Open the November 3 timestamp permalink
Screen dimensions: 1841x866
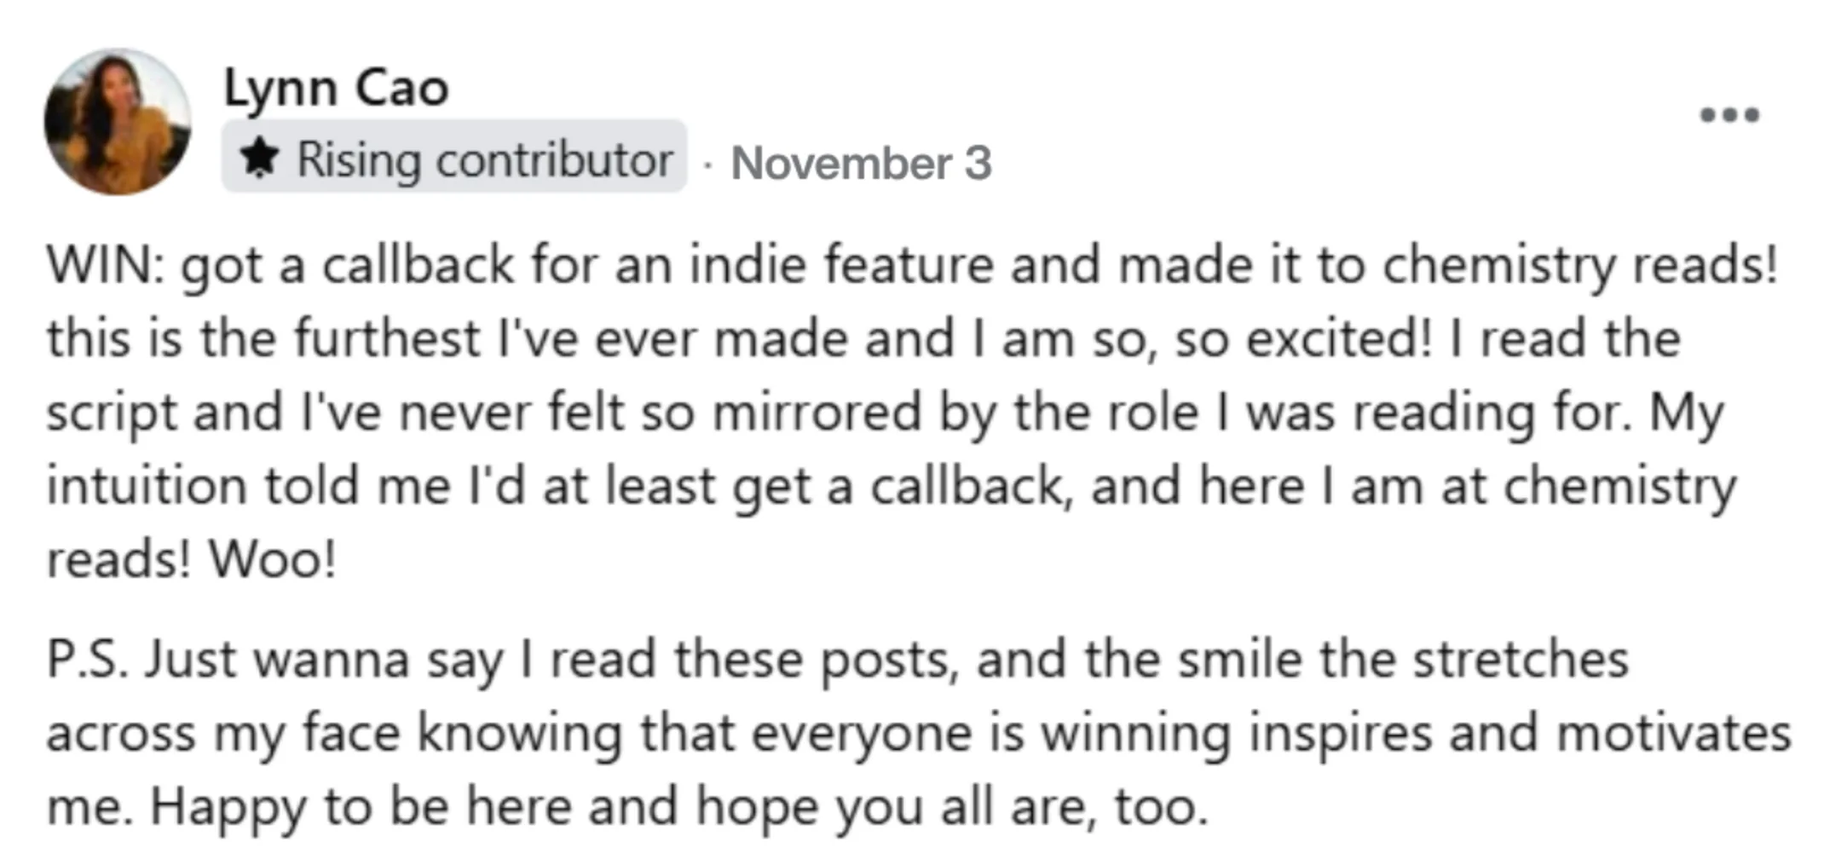pos(861,163)
